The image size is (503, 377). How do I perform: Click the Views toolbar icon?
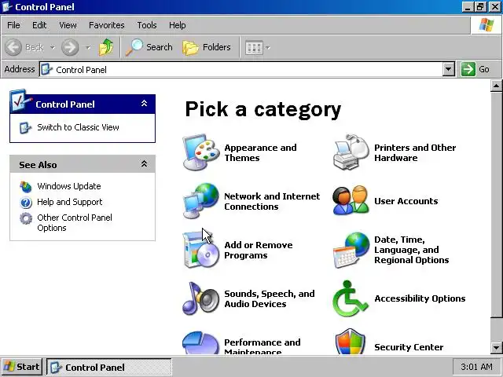(x=254, y=48)
